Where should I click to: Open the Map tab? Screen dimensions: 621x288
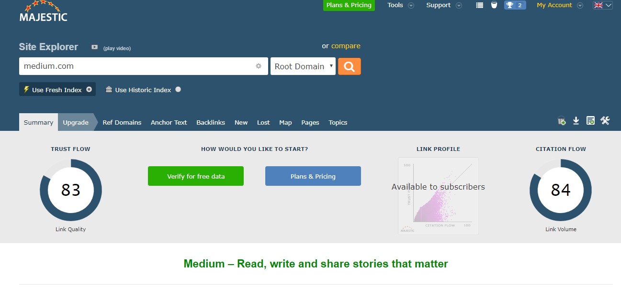pos(285,122)
